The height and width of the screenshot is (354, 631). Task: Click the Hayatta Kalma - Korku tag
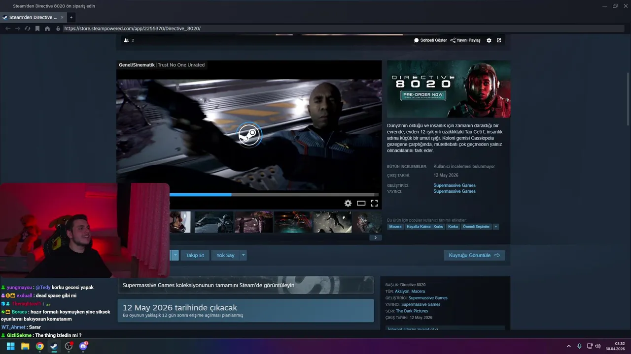pos(425,227)
